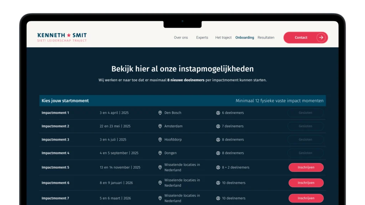Click location pin icon beside Hoofddorp
Screen dimensions: 365x205
coord(160,140)
